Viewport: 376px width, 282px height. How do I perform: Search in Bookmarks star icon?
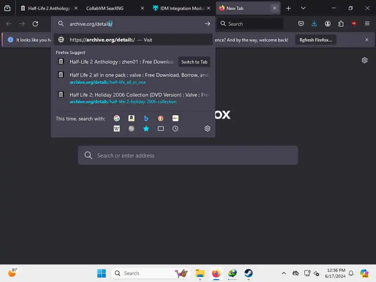[x=146, y=129]
